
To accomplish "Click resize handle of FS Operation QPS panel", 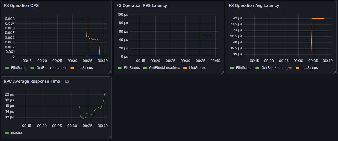I will pyautogui.click(x=110, y=72).
